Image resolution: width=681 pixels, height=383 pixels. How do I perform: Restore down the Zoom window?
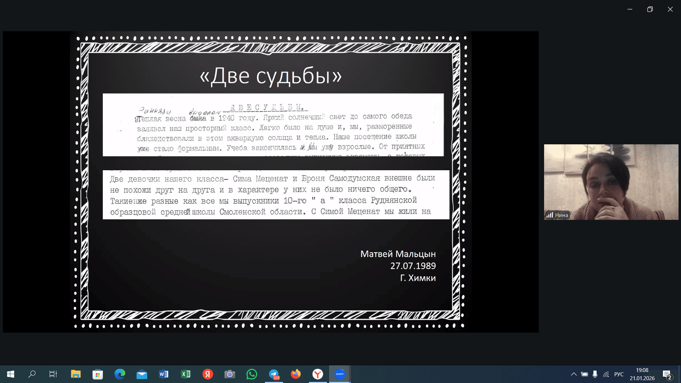650,9
